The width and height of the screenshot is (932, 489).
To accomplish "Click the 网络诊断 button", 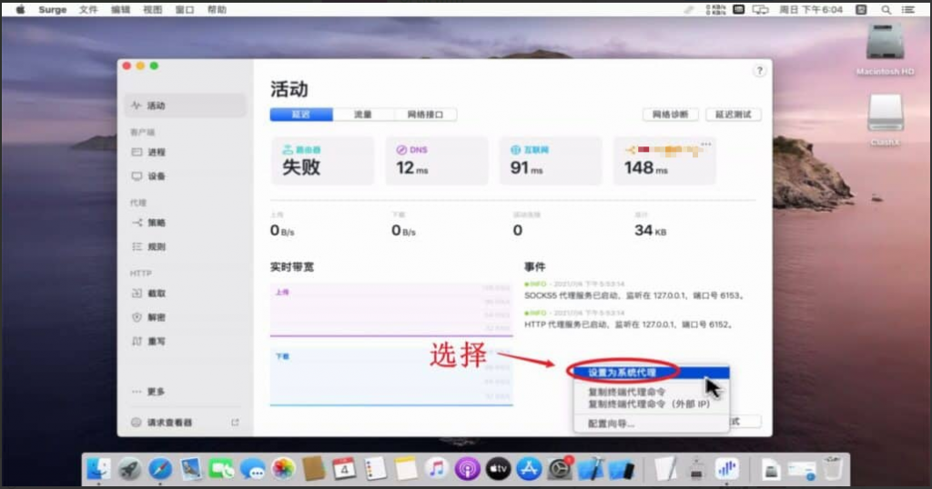I will click(x=670, y=115).
